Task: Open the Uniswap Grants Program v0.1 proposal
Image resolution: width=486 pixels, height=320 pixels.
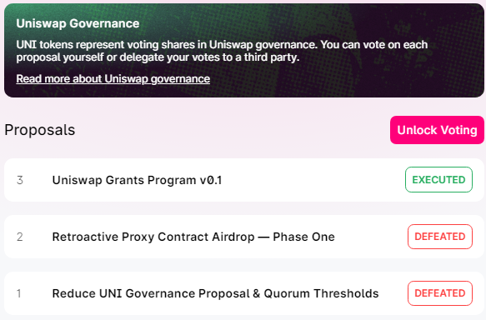Action: [x=137, y=180]
